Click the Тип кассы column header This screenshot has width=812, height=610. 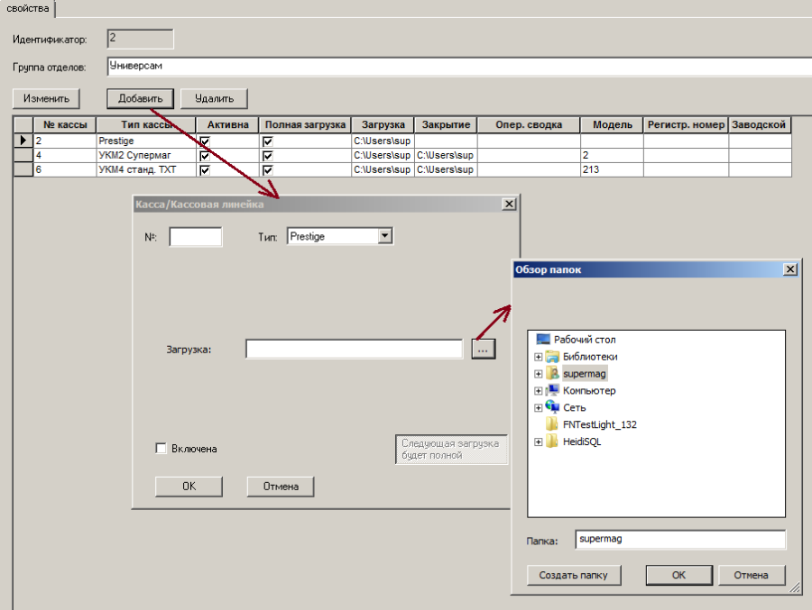pyautogui.click(x=146, y=124)
